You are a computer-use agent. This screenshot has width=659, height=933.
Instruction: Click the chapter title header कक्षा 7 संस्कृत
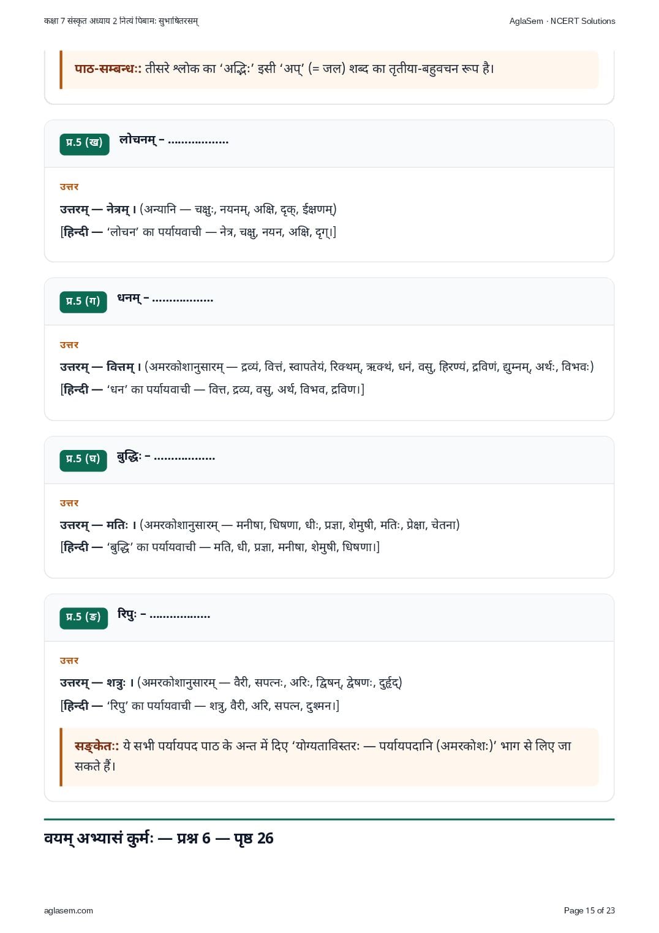121,21
